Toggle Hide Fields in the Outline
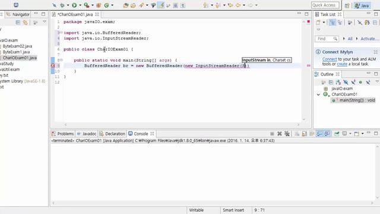 coord(346,82)
